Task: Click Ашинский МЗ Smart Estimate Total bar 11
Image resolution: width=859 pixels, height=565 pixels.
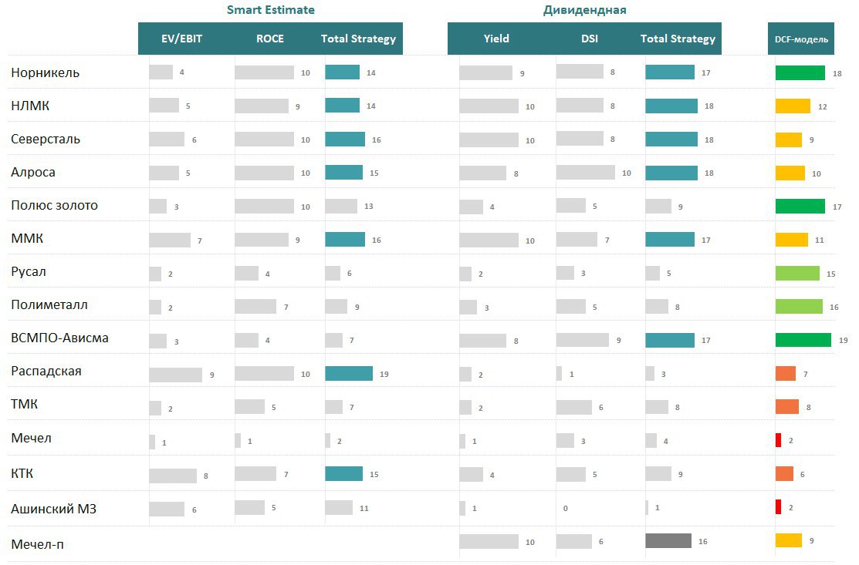Action: (x=339, y=507)
